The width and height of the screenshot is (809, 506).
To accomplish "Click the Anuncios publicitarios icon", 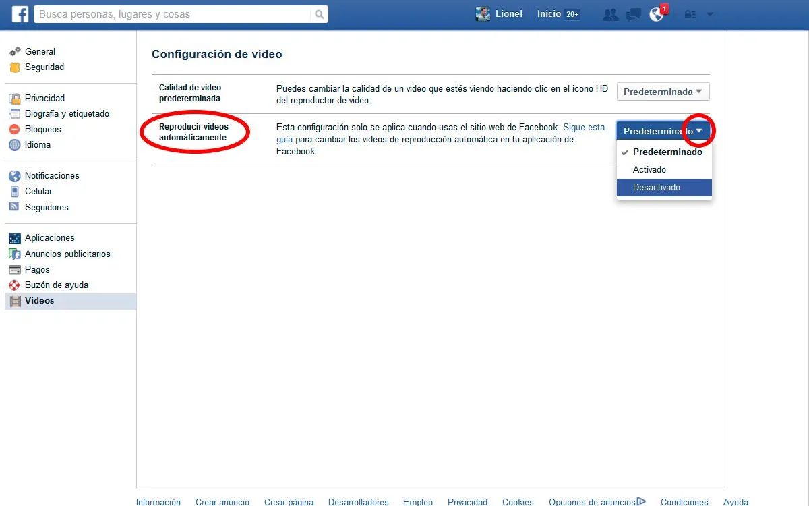I will click(15, 254).
